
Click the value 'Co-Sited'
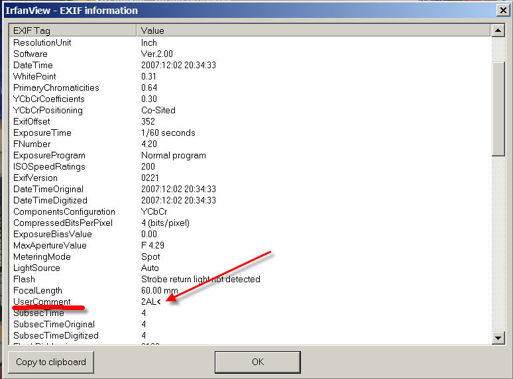158,110
